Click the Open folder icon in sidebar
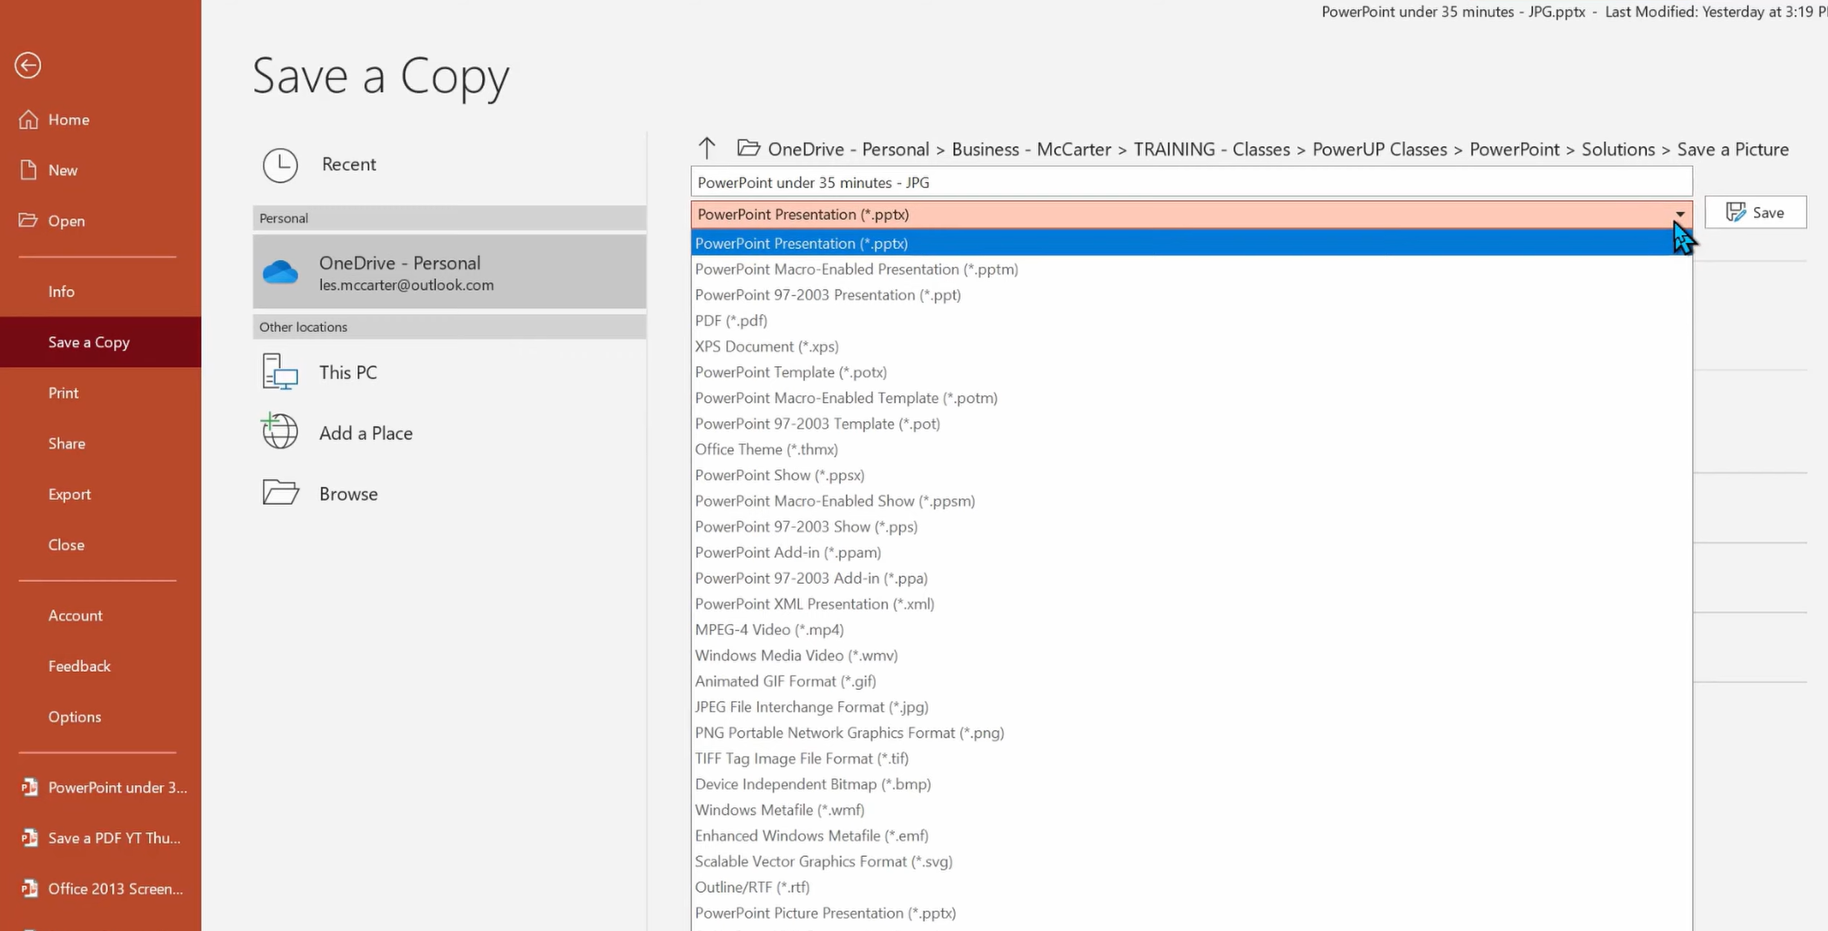This screenshot has width=1828, height=931. [29, 220]
